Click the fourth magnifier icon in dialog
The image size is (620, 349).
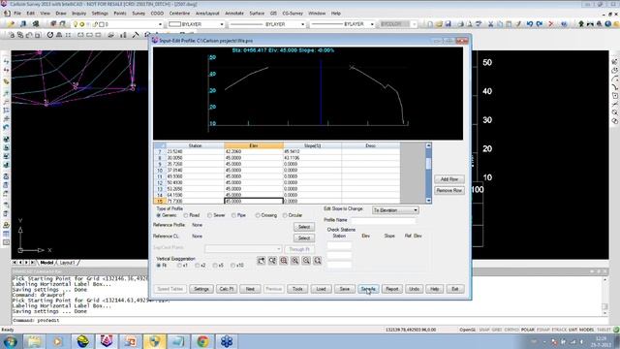pyautogui.click(x=294, y=261)
